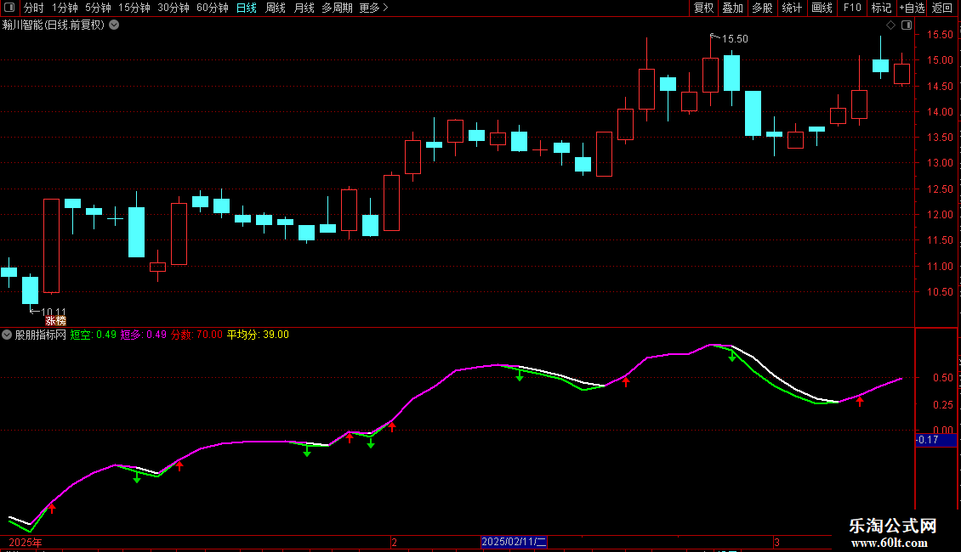Select the 60分钟 period tab
This screenshot has width=961, height=552.
click(x=213, y=8)
